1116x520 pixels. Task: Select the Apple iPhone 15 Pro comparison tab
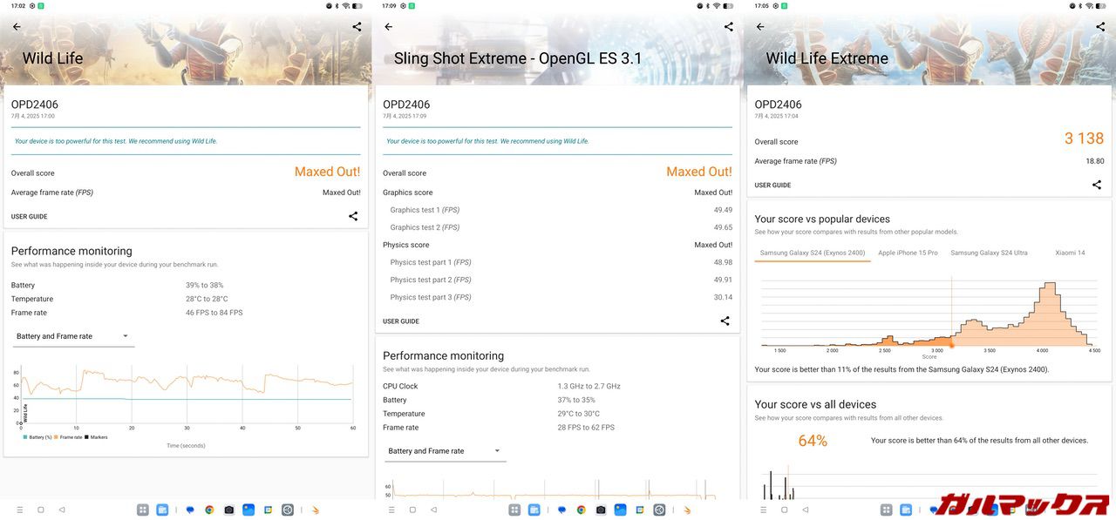tap(908, 253)
